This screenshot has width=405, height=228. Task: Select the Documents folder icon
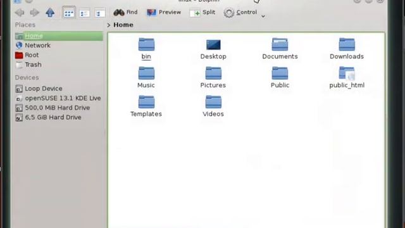tap(280, 44)
